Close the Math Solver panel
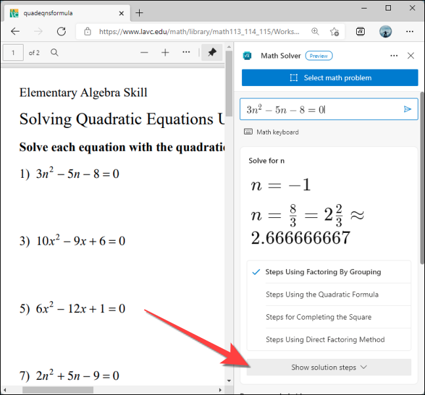Screen dimensions: 425x395 point(411,56)
